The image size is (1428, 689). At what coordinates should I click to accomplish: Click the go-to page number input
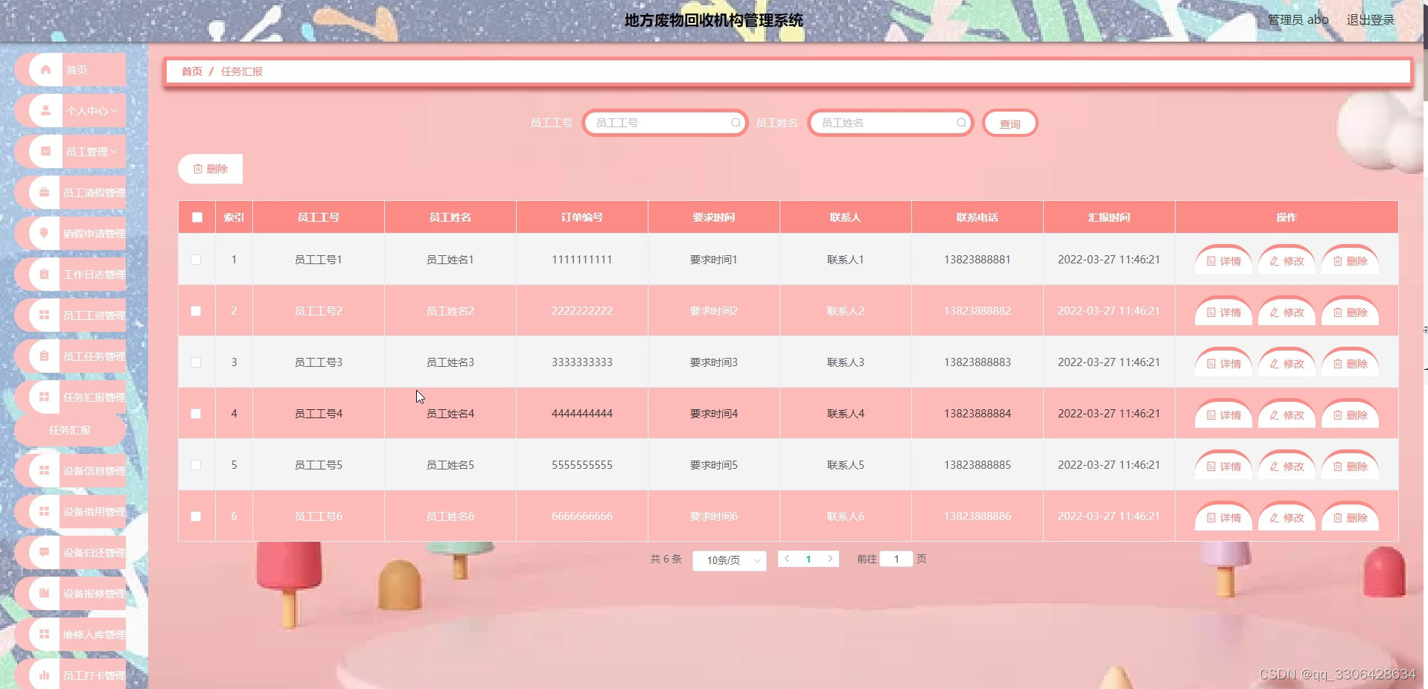tap(896, 559)
